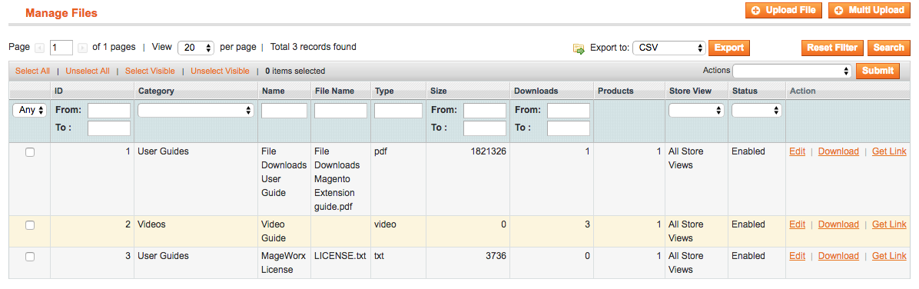Click the Select Visible link
Viewport: 919px width, 289px height.
tap(150, 71)
